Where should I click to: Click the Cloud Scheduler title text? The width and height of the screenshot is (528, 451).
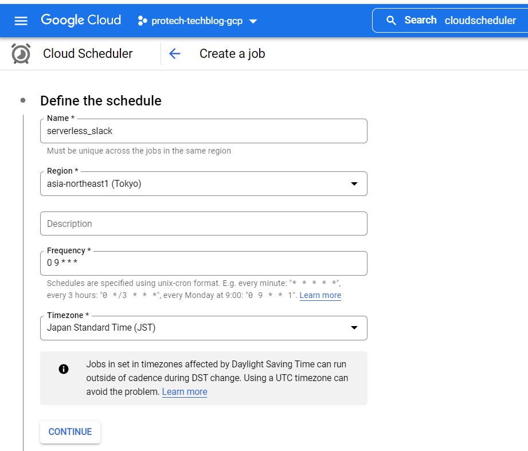click(88, 54)
